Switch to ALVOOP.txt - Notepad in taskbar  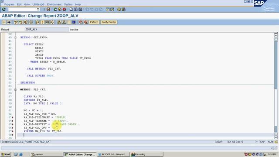pyautogui.click(x=113, y=154)
